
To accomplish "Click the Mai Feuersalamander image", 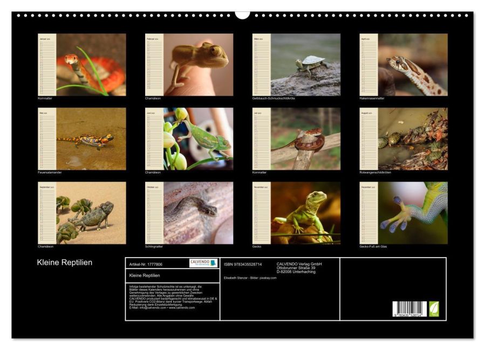I will (91, 138).
